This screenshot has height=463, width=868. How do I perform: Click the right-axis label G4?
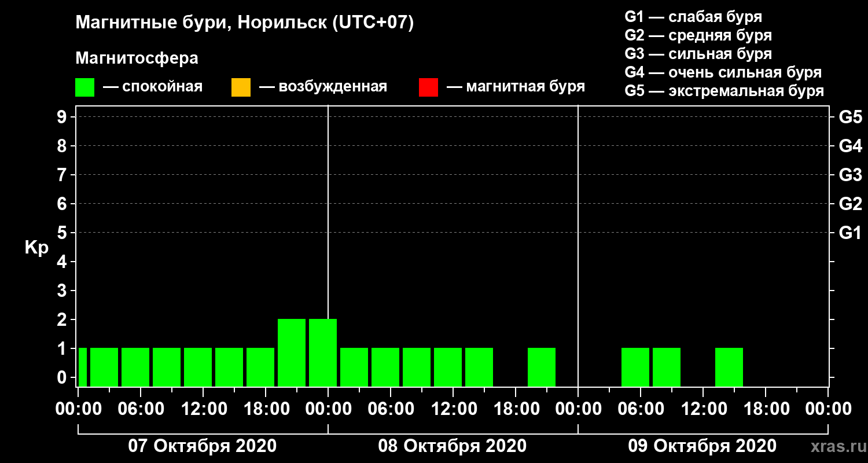[850, 146]
